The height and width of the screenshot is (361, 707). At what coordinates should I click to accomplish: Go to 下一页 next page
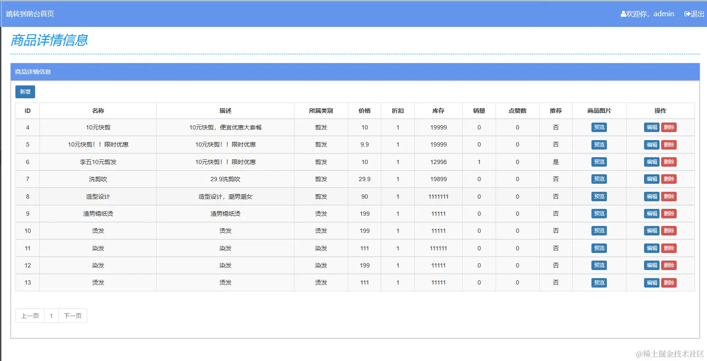click(73, 316)
